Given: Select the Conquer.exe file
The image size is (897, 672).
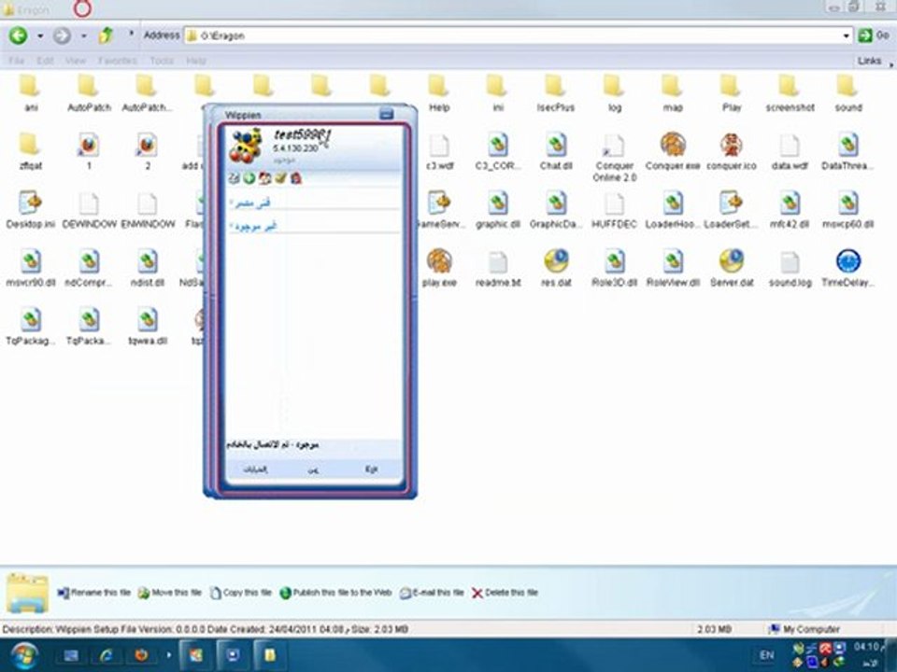Looking at the screenshot, I should pyautogui.click(x=673, y=151).
